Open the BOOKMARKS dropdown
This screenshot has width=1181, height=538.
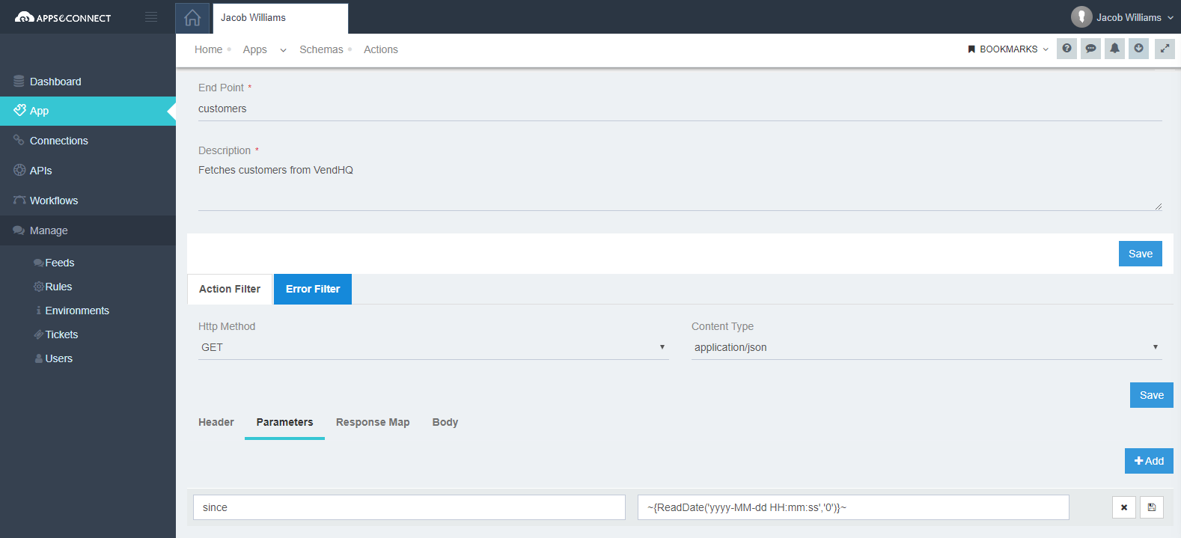pyautogui.click(x=1008, y=49)
